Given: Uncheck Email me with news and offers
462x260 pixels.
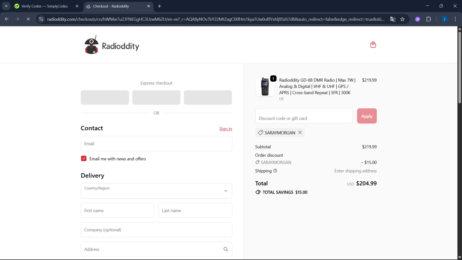Looking at the screenshot, I should [84, 158].
